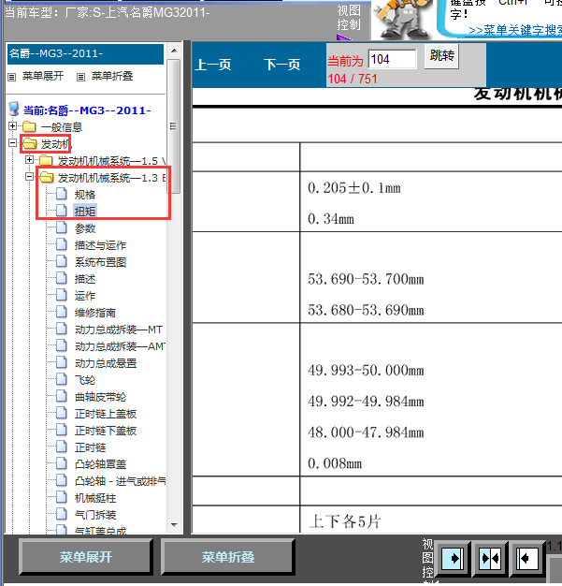
Task: Click the 跳转 jump button
Action: pyautogui.click(x=441, y=56)
